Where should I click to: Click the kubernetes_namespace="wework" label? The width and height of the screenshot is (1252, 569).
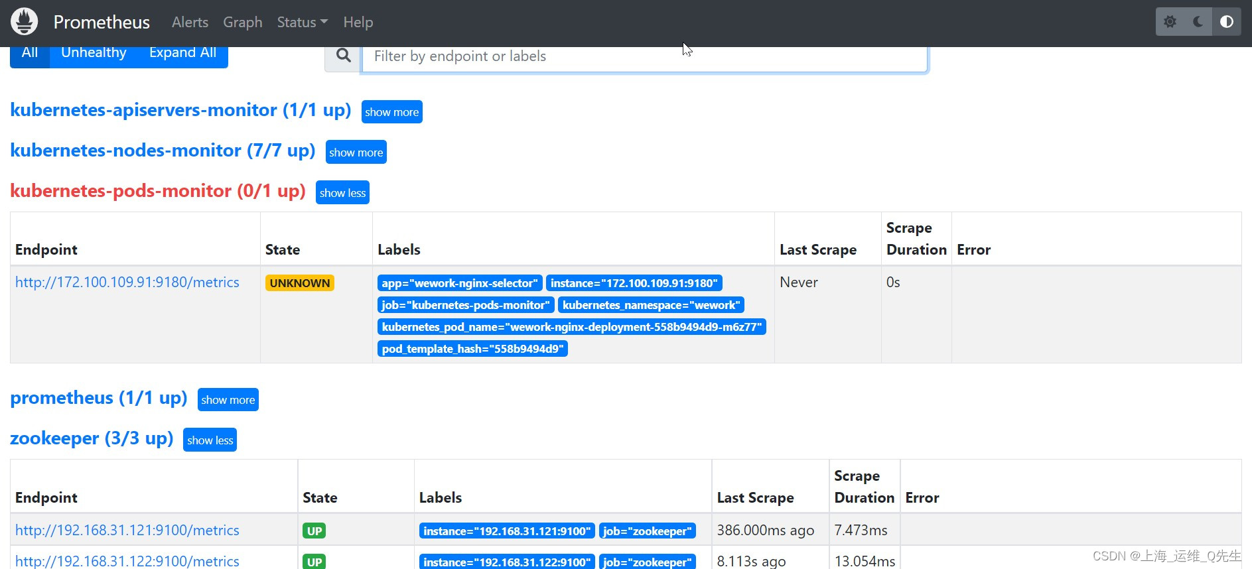652,305
